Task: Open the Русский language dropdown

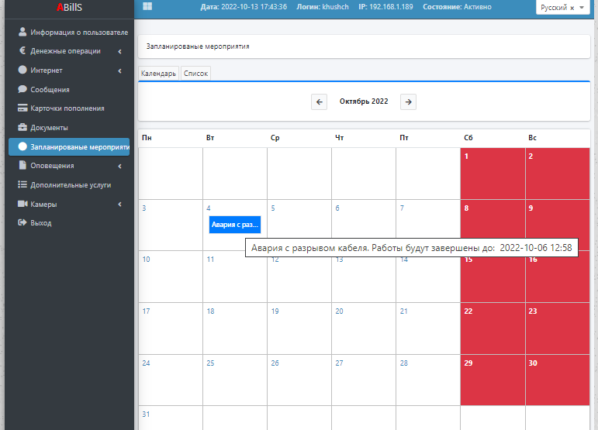Action: (562, 7)
